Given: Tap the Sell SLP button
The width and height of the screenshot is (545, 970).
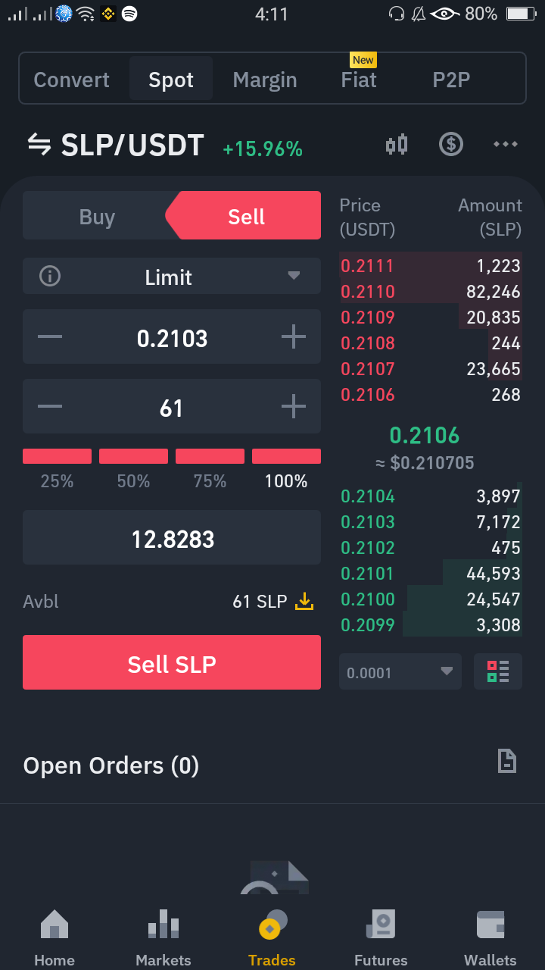Looking at the screenshot, I should click(172, 662).
